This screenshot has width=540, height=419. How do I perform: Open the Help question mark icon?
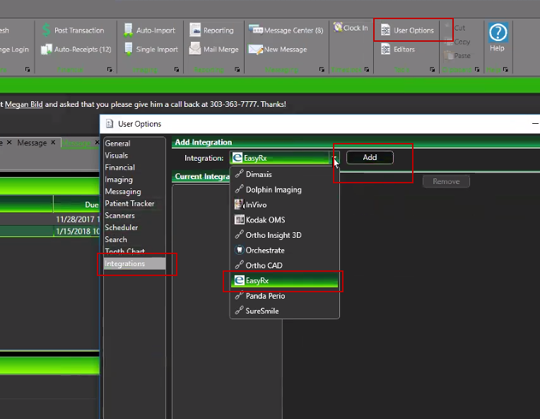tap(498, 33)
